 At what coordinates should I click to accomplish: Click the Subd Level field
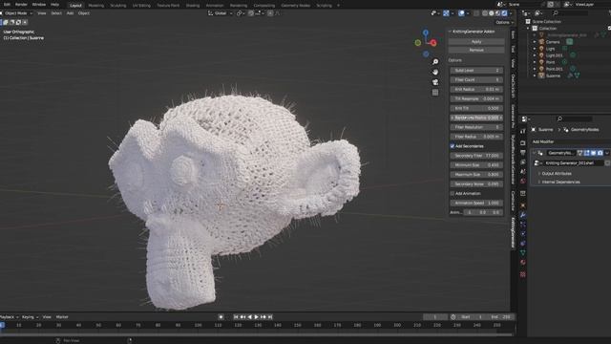coord(476,70)
